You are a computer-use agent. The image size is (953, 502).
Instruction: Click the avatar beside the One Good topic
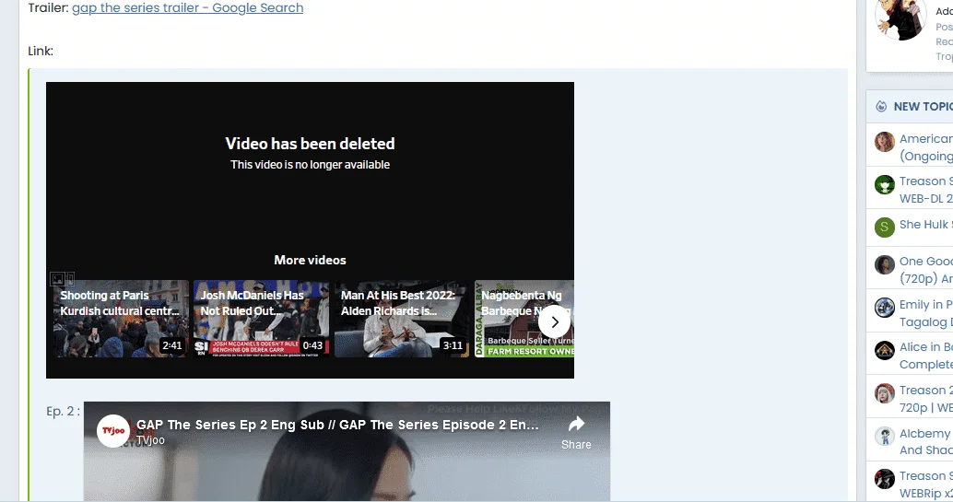click(x=884, y=264)
